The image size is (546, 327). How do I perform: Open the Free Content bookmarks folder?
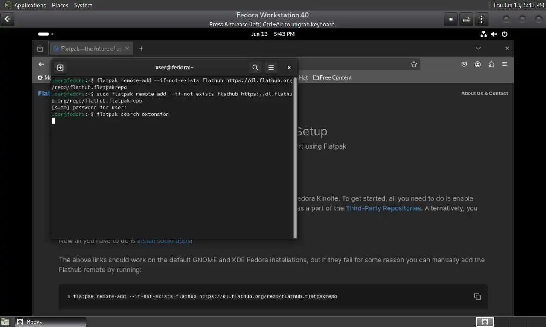[332, 77]
